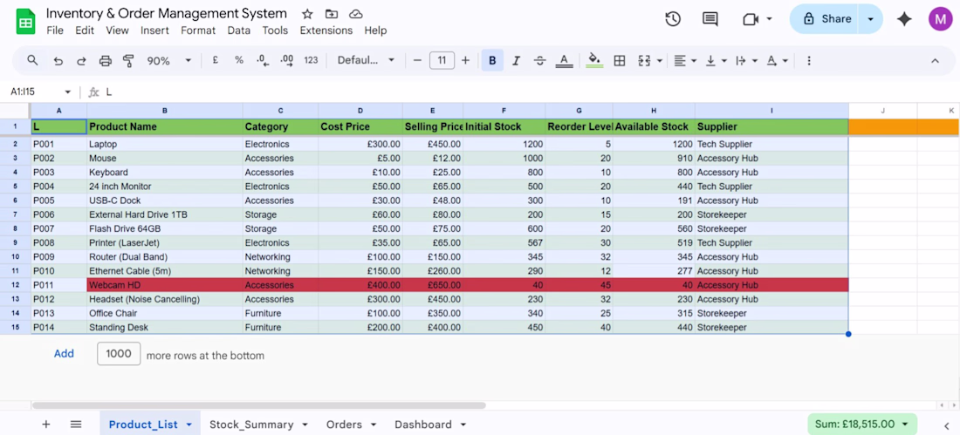Switch to the Dashboard sheet tab
960x435 pixels.
[423, 425]
